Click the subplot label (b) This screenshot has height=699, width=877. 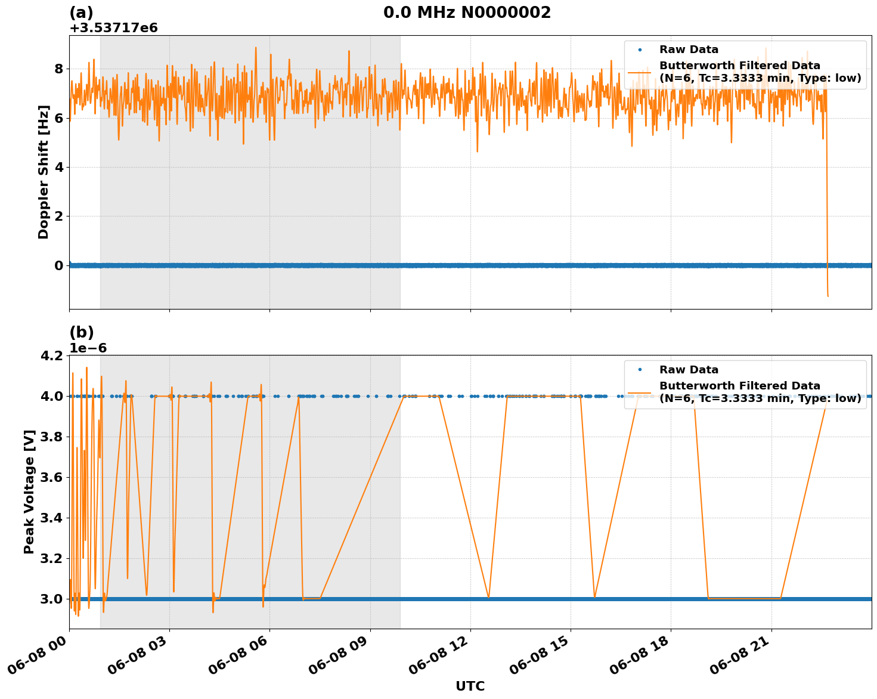coord(82,332)
